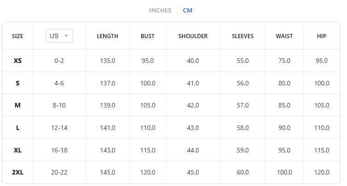Select the XL size row label
The width and height of the screenshot is (347, 186).
[x=17, y=150]
